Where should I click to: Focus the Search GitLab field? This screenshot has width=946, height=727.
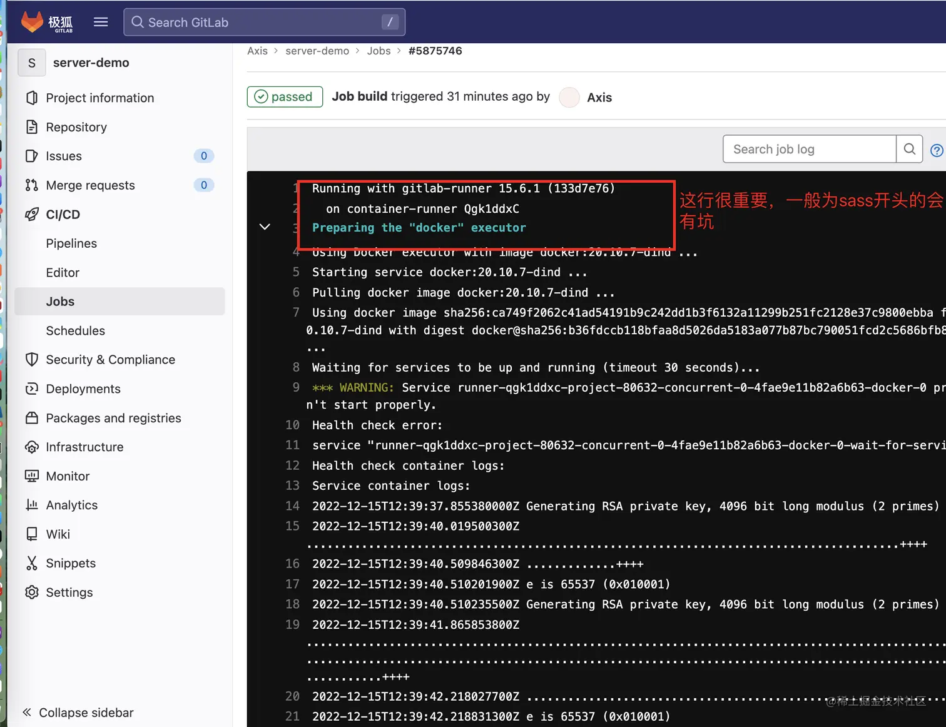264,22
